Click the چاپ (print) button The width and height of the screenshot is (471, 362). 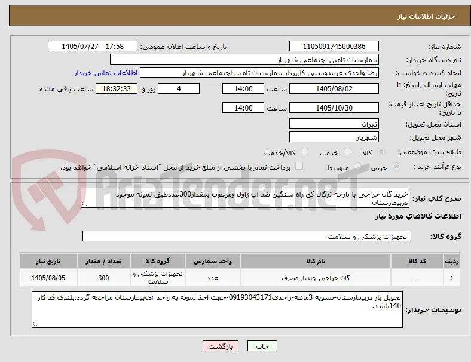pos(262,346)
